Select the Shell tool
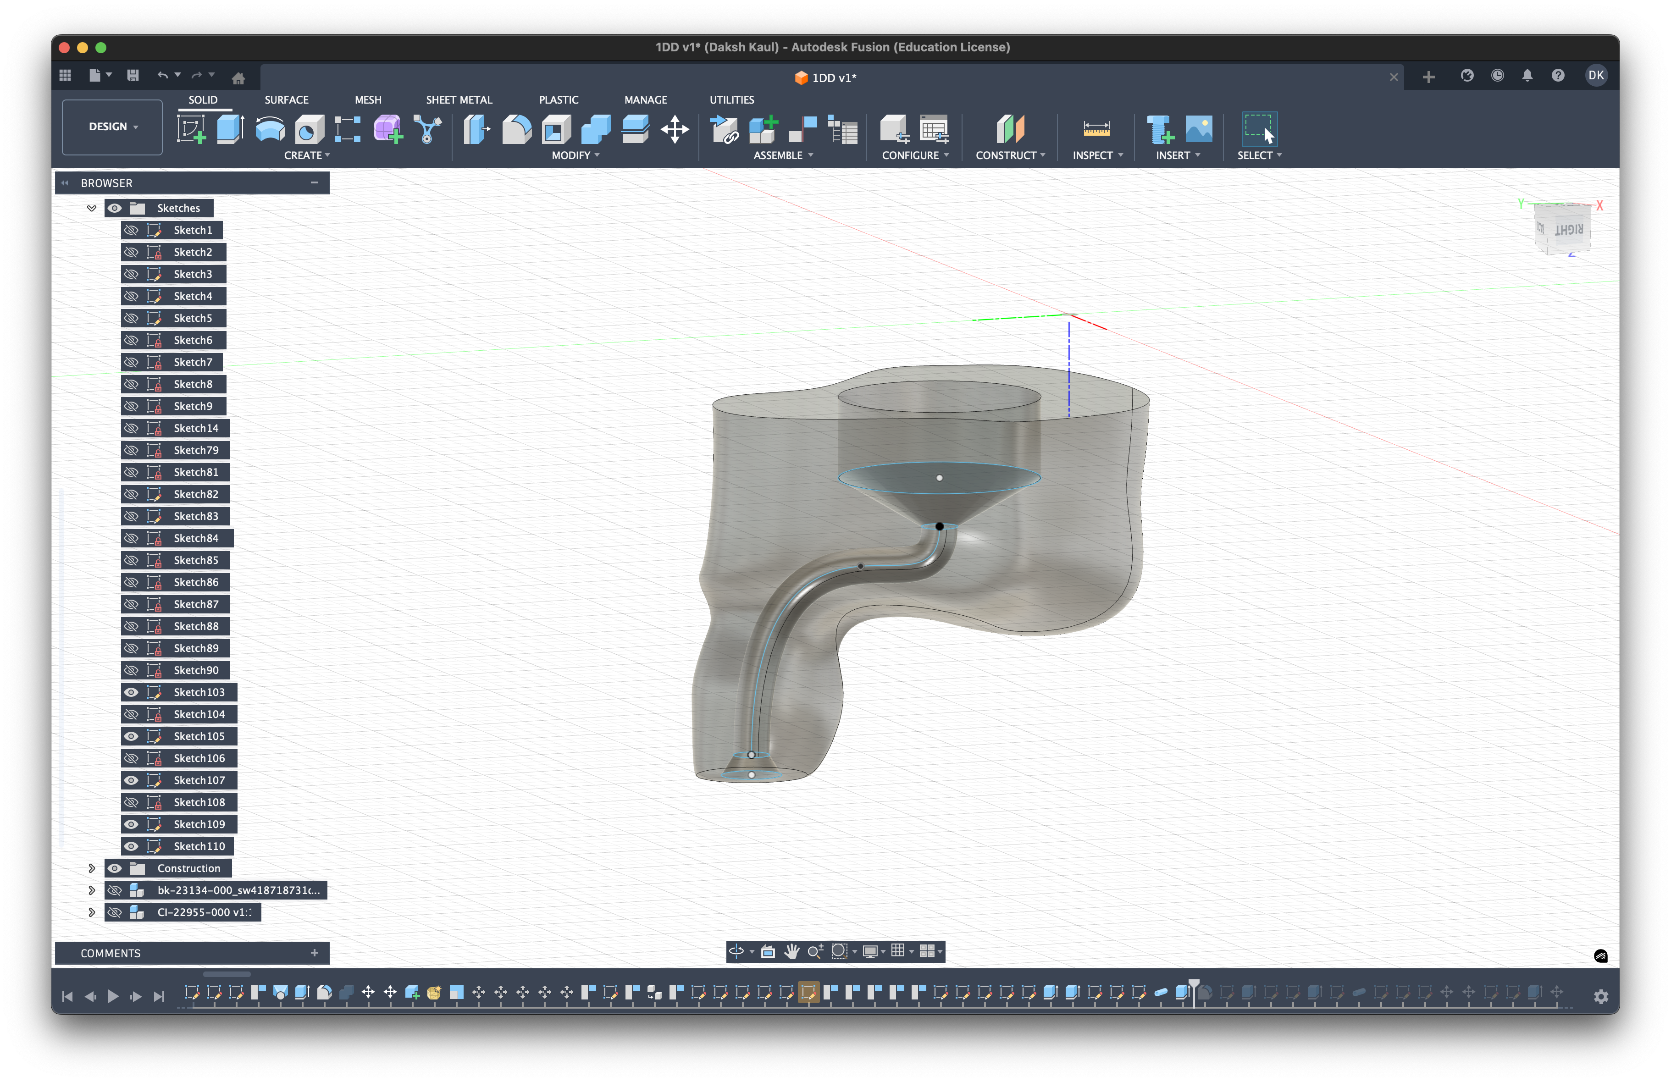The image size is (1671, 1082). pyautogui.click(x=555, y=128)
